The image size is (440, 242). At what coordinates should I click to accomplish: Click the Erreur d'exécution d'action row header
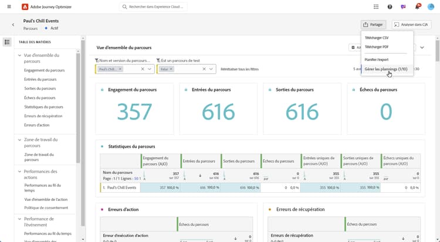click(126, 236)
